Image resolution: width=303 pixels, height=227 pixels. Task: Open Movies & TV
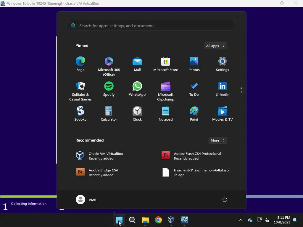coord(223,114)
